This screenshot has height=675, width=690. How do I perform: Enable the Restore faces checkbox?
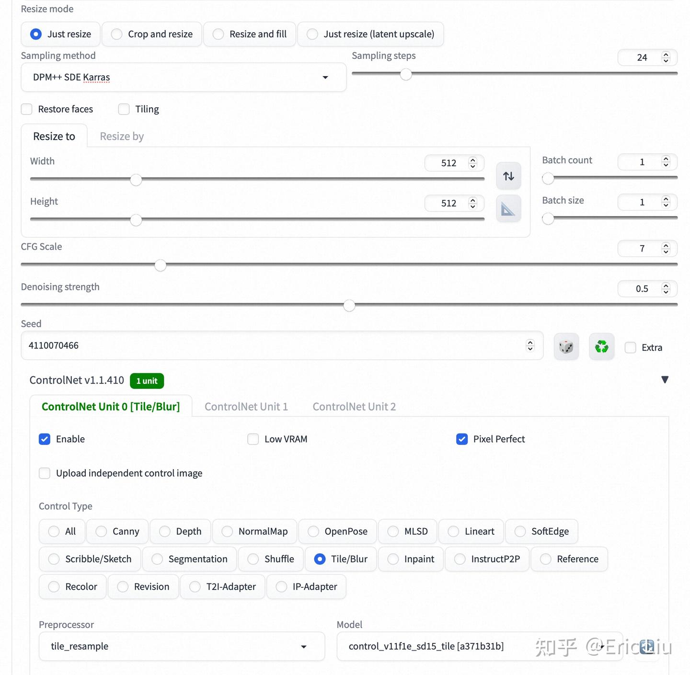27,109
